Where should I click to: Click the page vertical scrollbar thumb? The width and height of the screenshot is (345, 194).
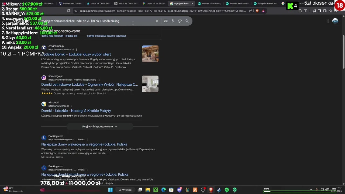pos(343,51)
